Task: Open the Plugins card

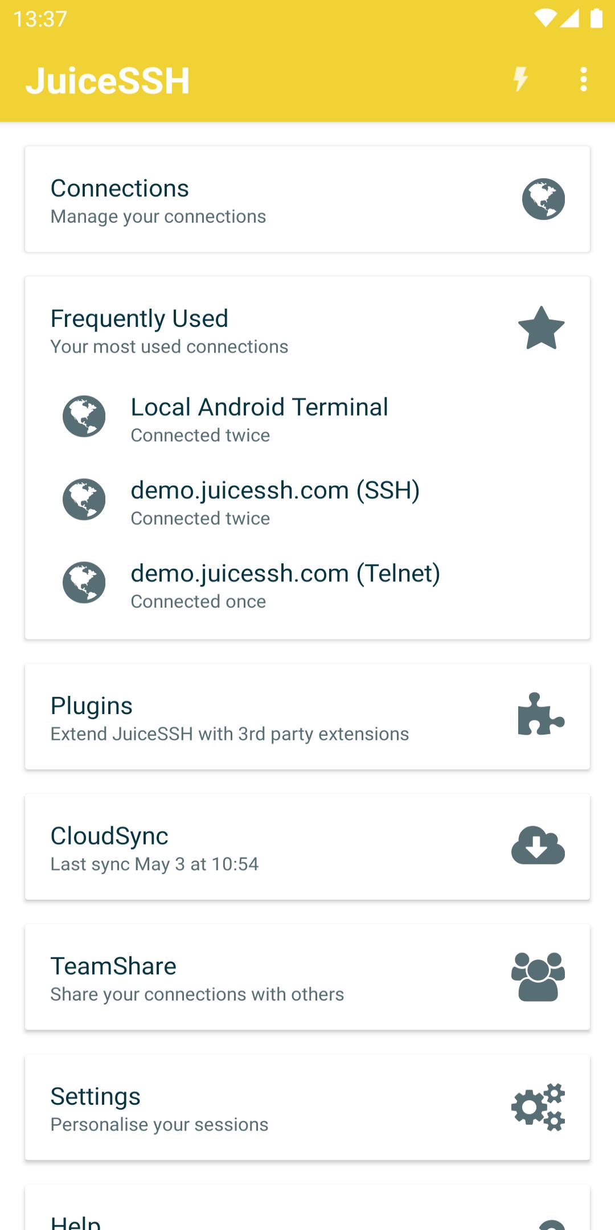Action: pyautogui.click(x=307, y=716)
